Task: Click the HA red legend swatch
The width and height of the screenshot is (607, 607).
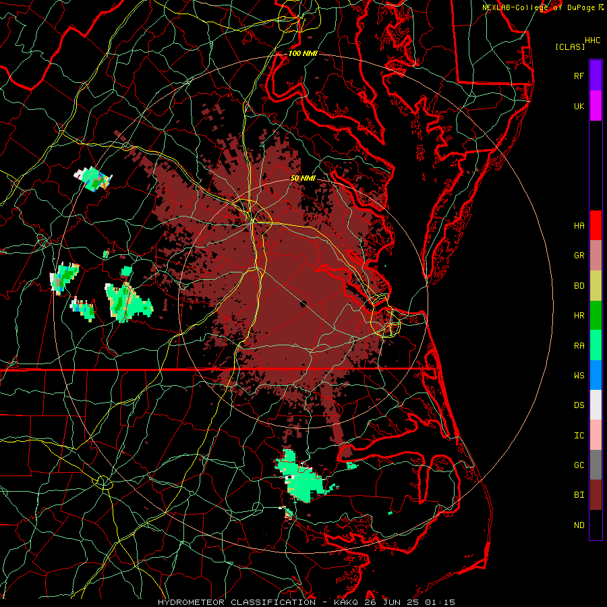Action: pyautogui.click(x=596, y=225)
